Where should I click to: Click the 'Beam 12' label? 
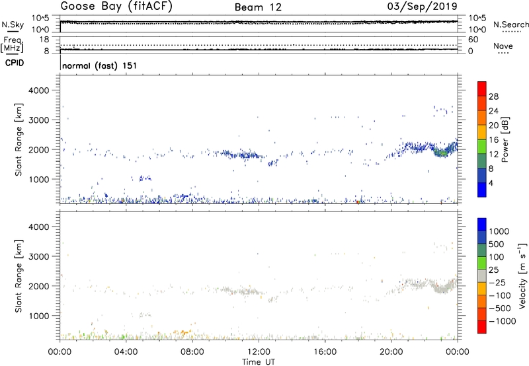click(258, 7)
